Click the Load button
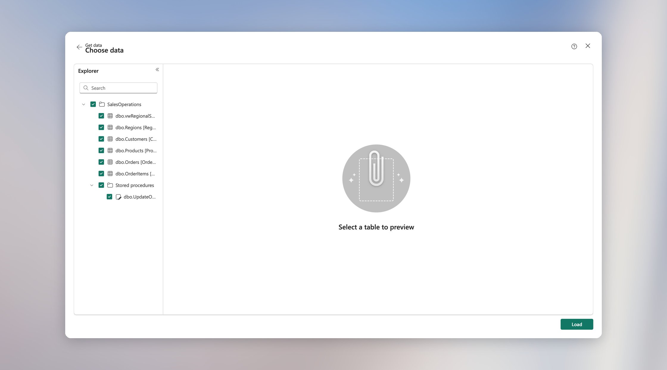The width and height of the screenshot is (667, 370). tap(577, 324)
